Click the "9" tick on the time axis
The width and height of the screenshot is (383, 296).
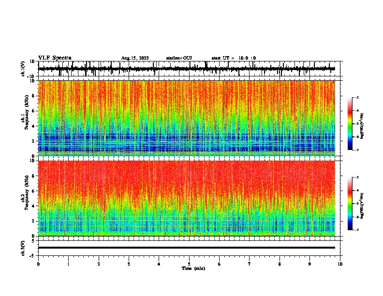click(x=309, y=264)
